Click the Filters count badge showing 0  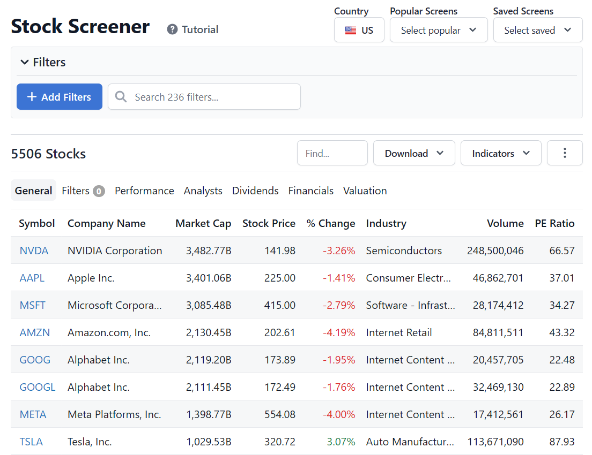point(99,191)
